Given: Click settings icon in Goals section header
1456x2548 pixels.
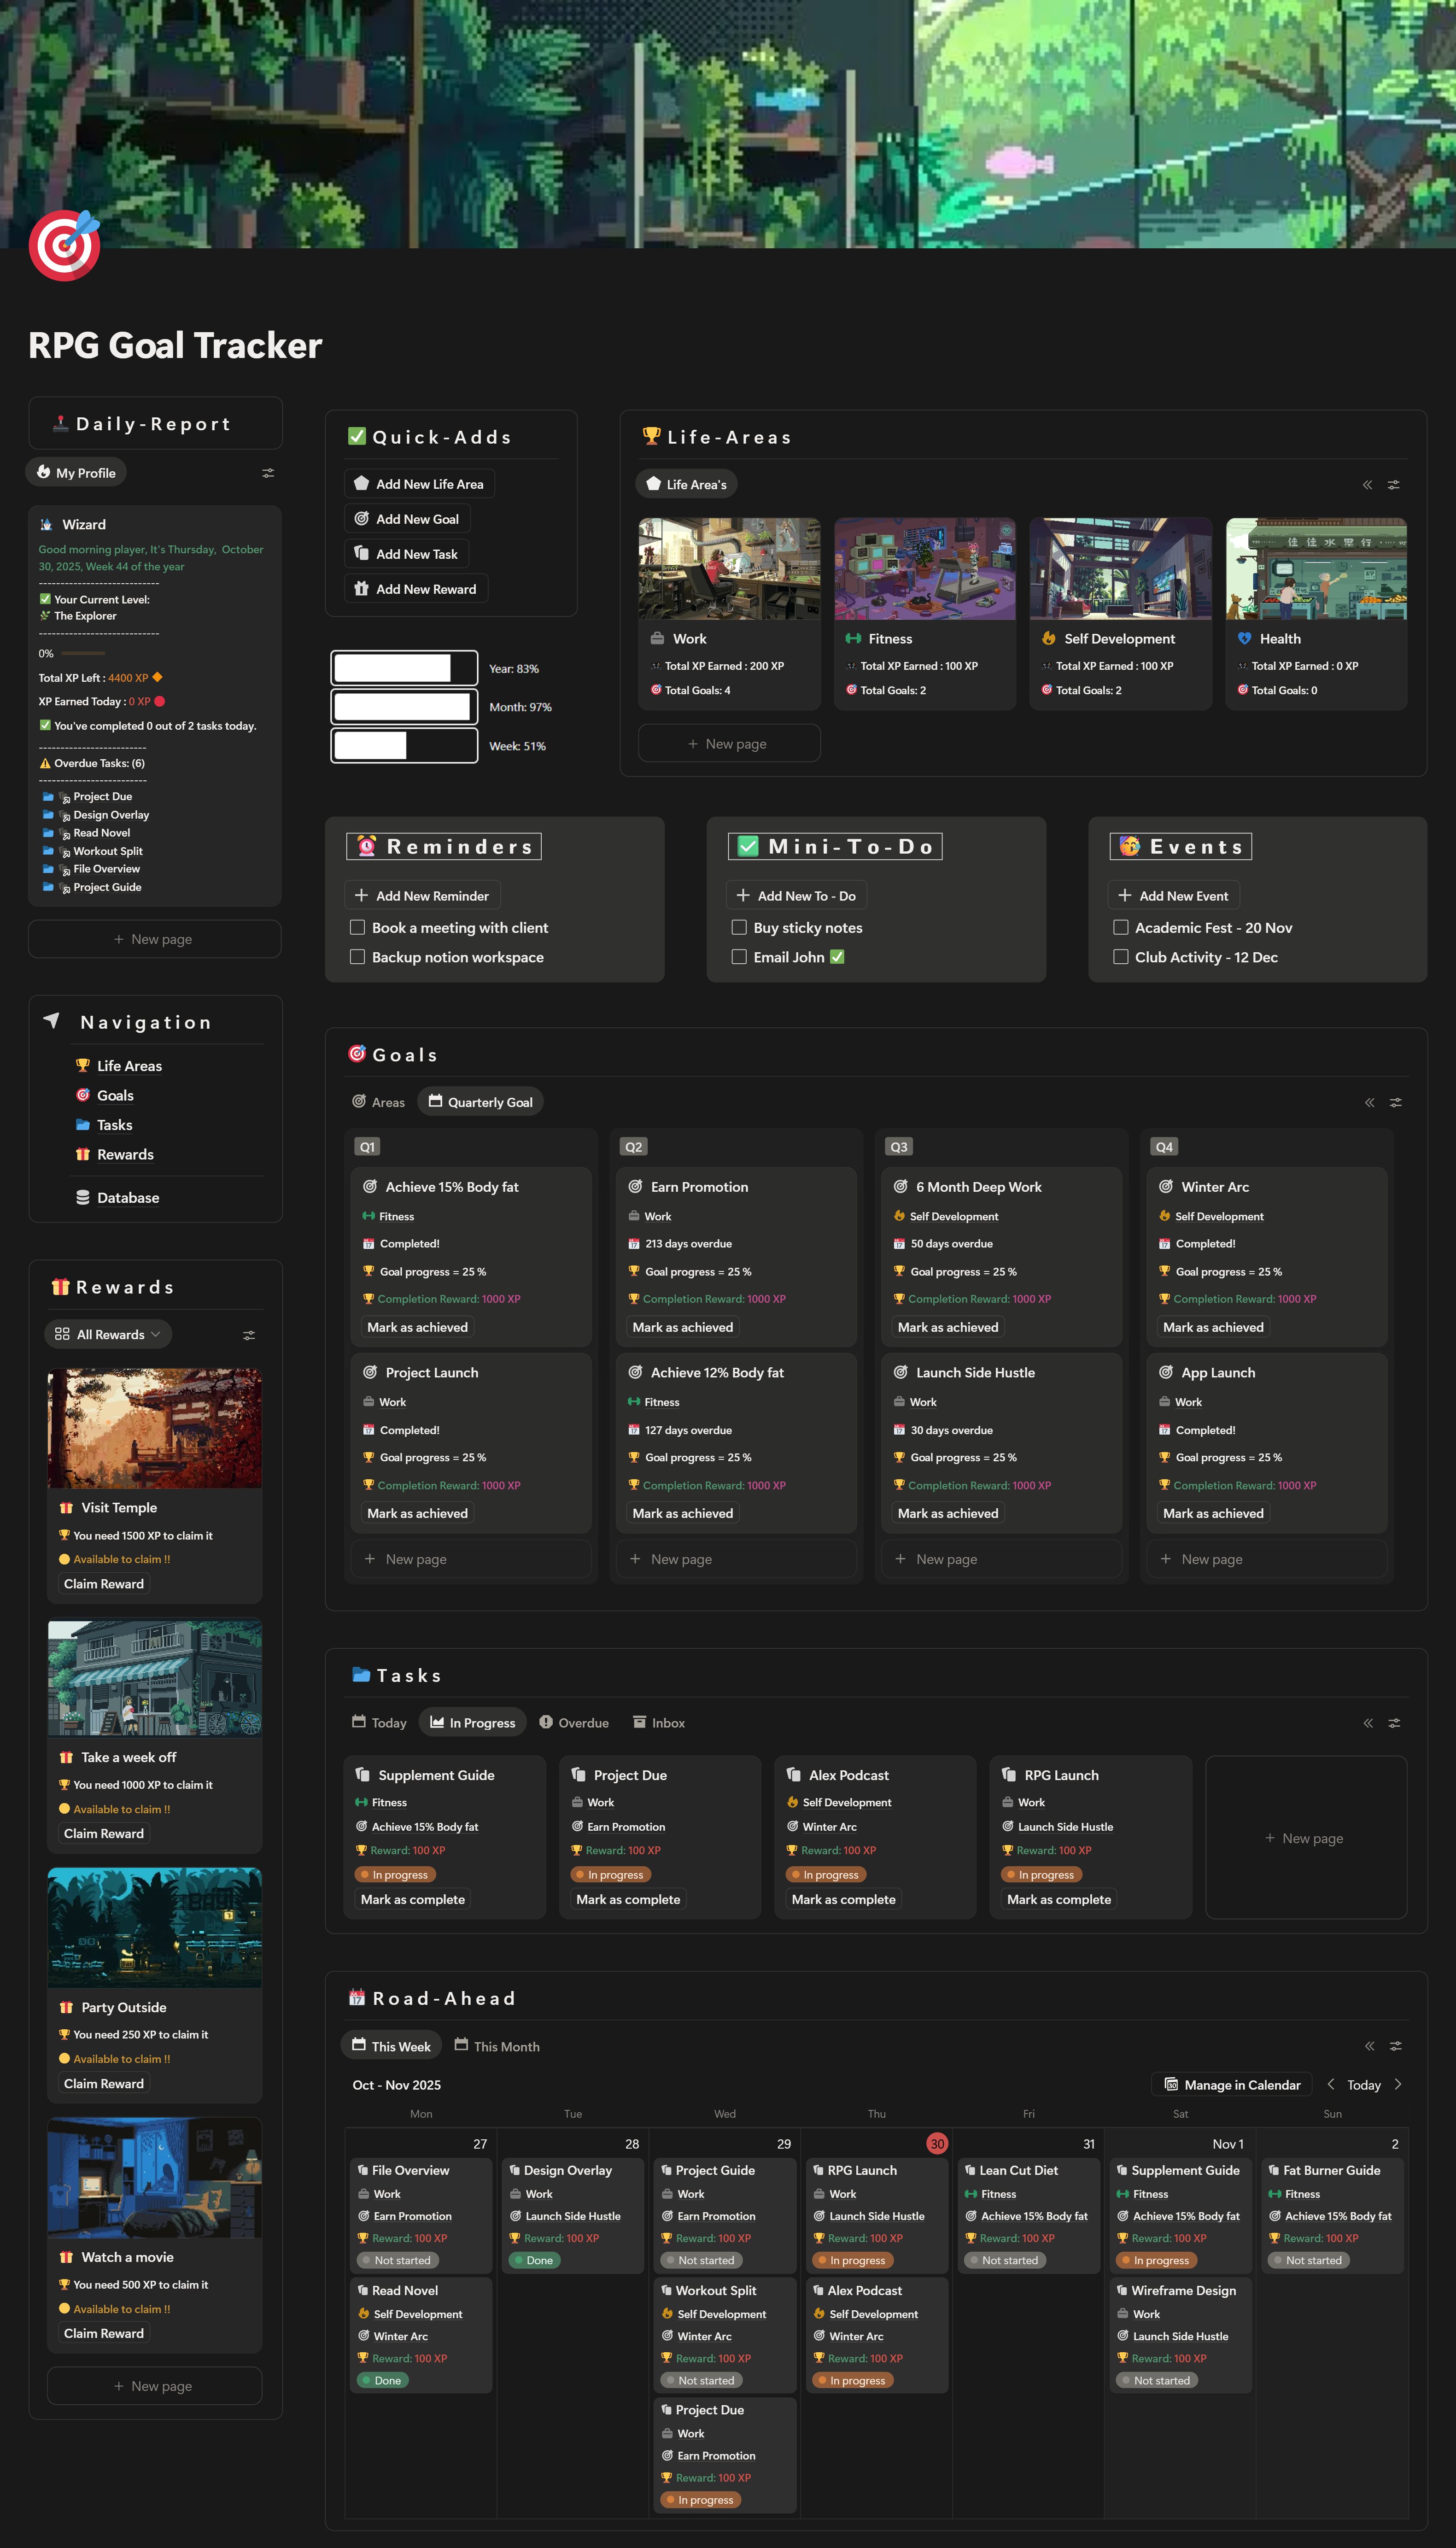Looking at the screenshot, I should [x=1395, y=1102].
